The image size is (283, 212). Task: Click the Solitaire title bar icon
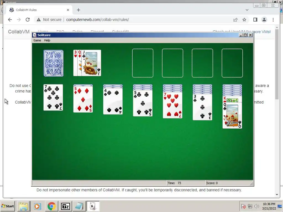pos(35,35)
